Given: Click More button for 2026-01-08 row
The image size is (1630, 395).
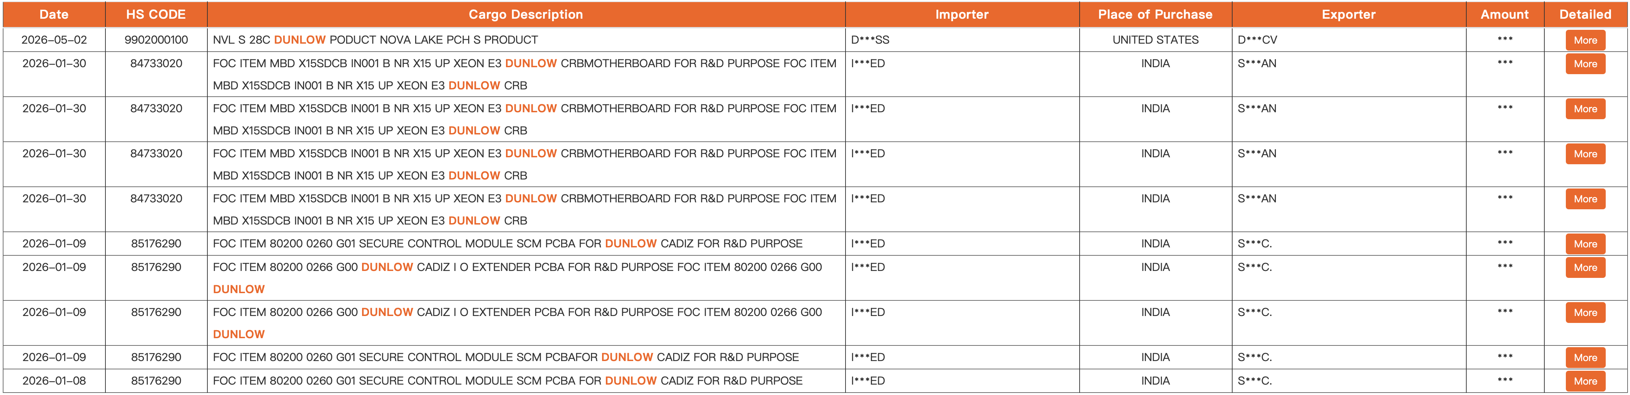Looking at the screenshot, I should click(x=1585, y=381).
